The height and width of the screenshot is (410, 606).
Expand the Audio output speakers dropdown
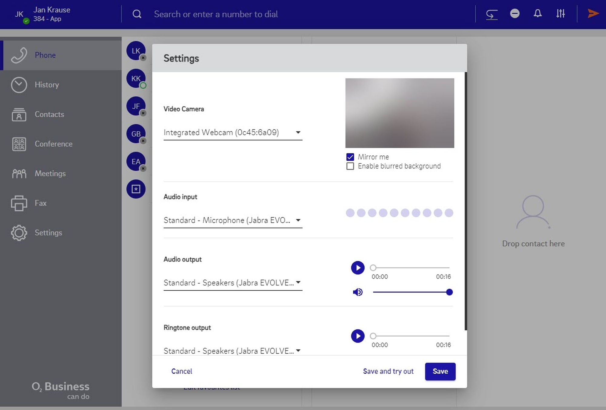233,283
